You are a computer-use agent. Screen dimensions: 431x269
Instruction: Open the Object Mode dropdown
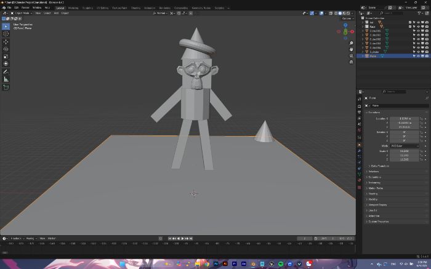[22, 13]
